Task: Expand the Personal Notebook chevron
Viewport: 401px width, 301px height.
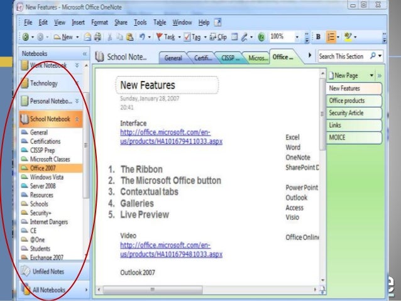Action: pyautogui.click(x=77, y=101)
